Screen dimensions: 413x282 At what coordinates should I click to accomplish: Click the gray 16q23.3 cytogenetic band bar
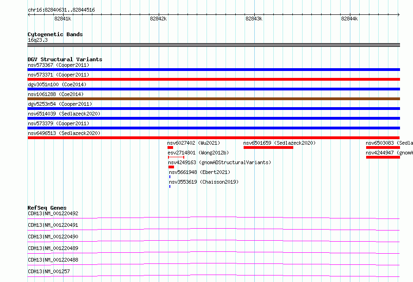(x=213, y=45)
